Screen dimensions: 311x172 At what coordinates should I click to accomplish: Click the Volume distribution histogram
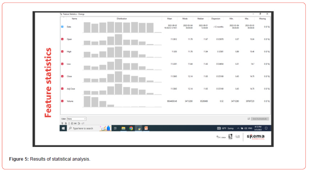pyautogui.click(x=122, y=101)
